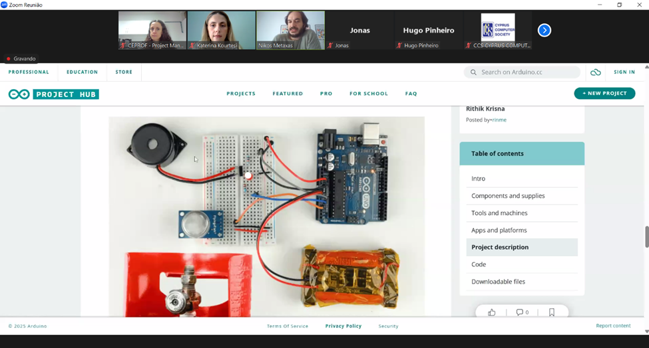Open the Featured menu item
The image size is (649, 348).
tap(288, 94)
